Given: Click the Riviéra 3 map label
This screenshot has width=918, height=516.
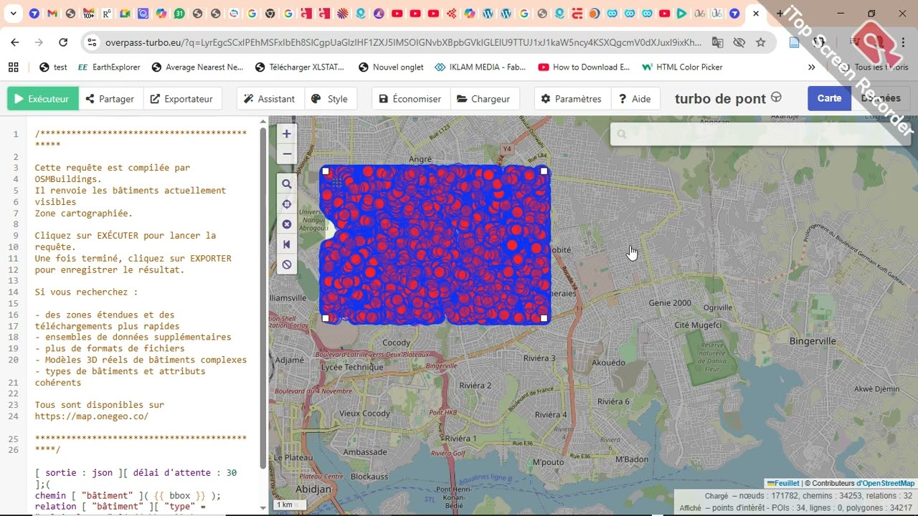Looking at the screenshot, I should 539,358.
